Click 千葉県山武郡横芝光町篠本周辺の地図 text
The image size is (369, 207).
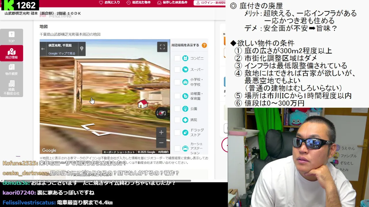70,34
